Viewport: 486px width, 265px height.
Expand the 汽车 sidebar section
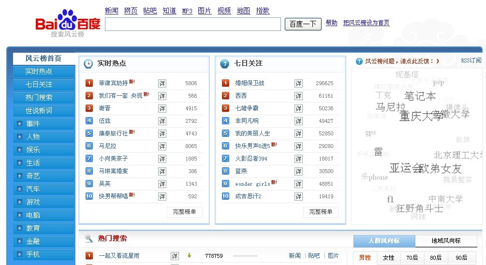[x=20, y=189]
